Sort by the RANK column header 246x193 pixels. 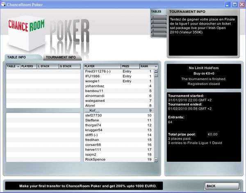coord(148,66)
